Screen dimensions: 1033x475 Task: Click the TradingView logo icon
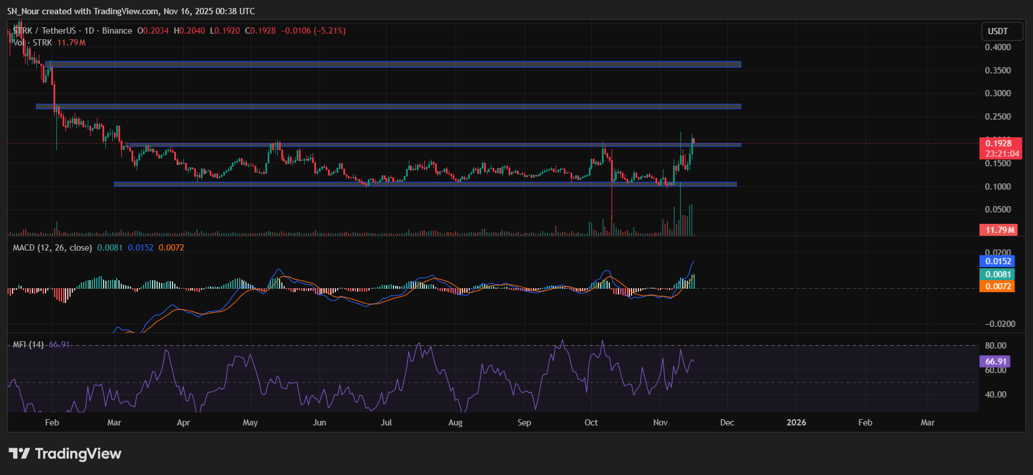click(x=19, y=453)
